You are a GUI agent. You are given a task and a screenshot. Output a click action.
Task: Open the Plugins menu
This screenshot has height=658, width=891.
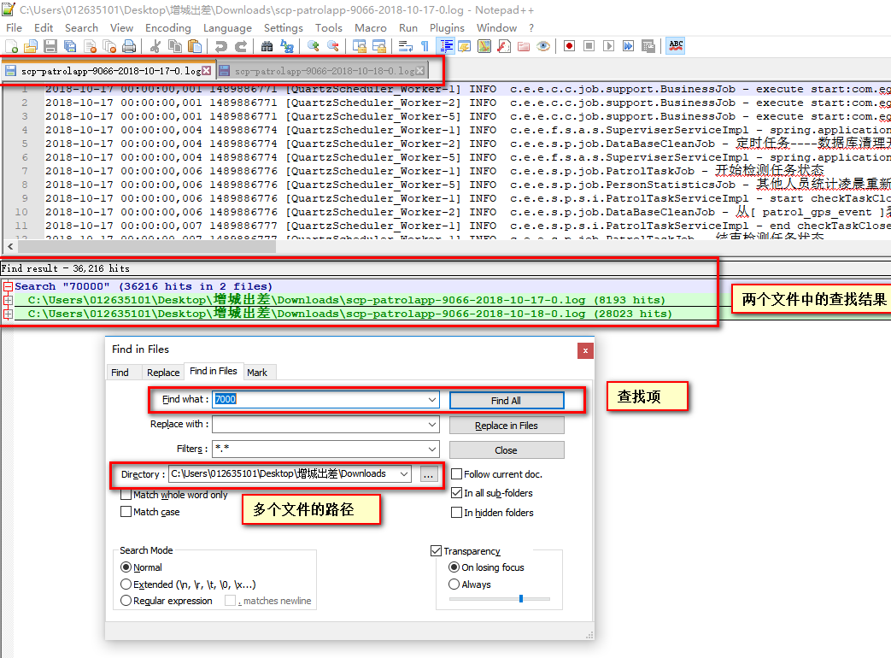click(447, 27)
